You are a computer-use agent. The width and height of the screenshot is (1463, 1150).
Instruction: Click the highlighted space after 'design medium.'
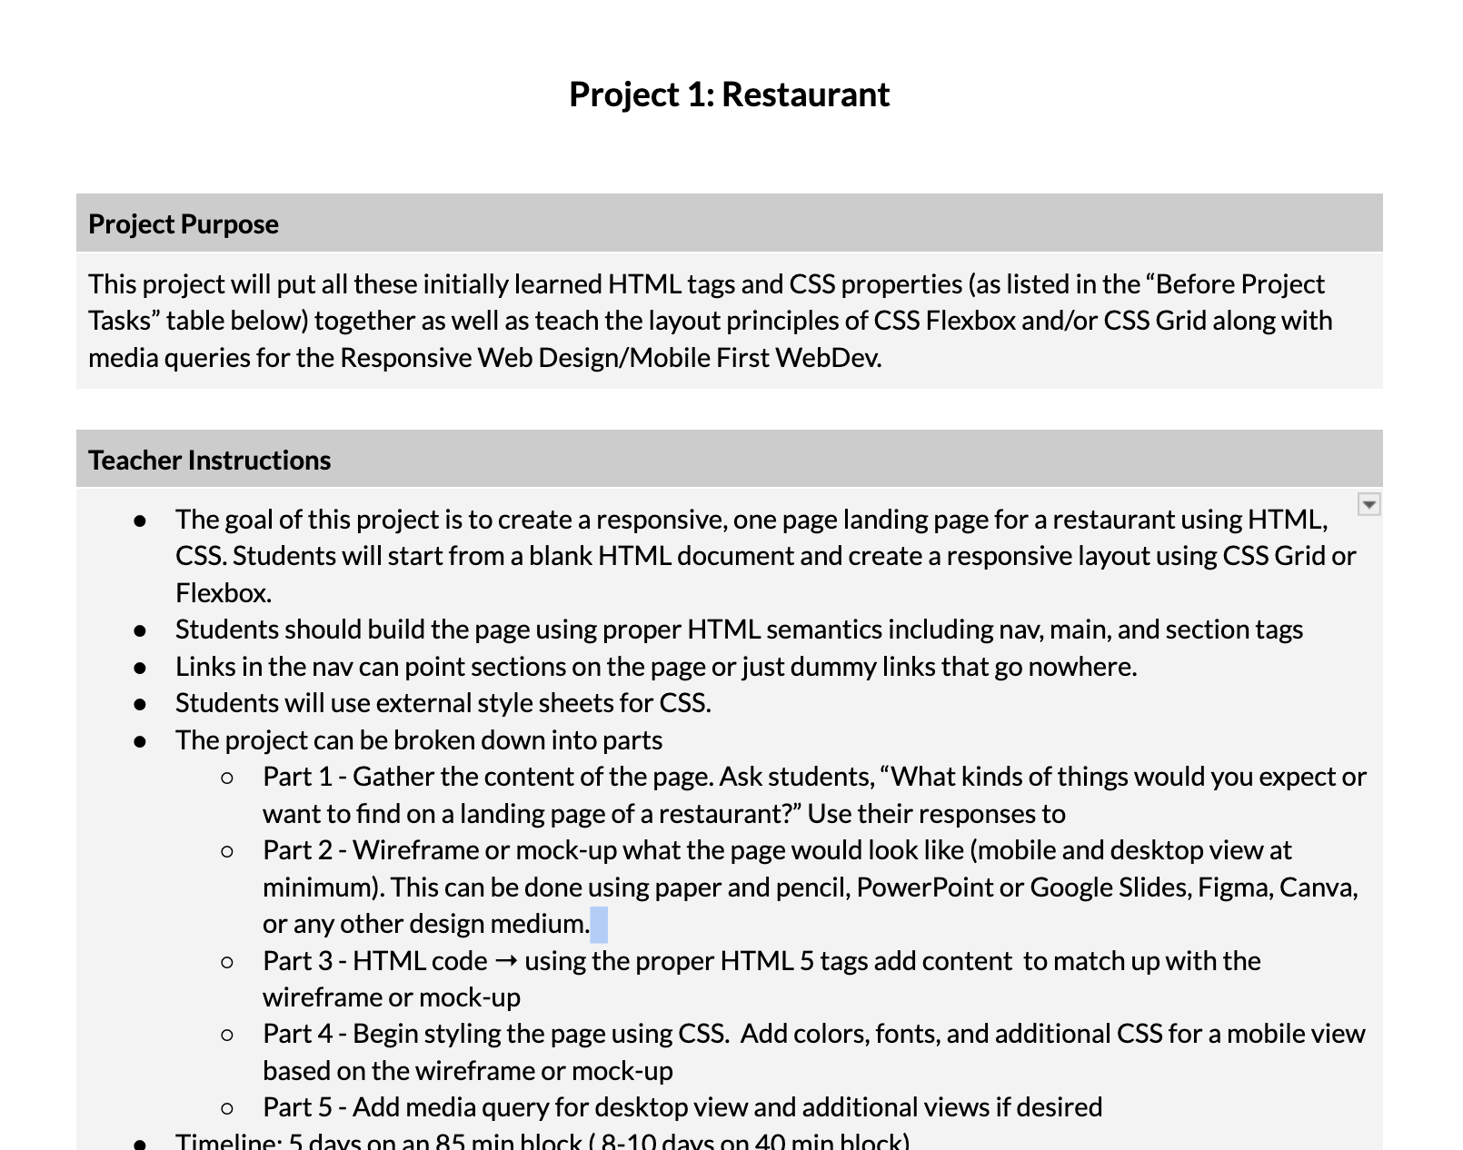point(599,925)
